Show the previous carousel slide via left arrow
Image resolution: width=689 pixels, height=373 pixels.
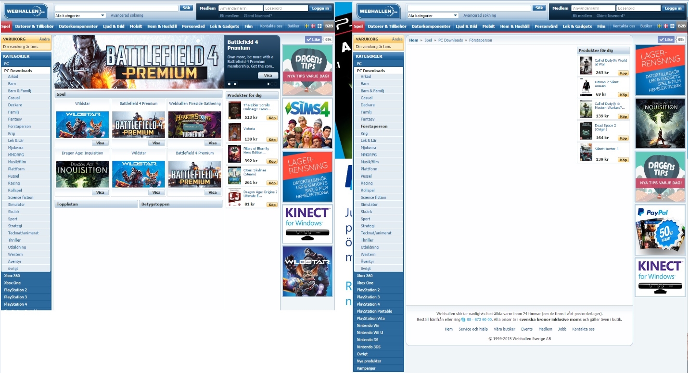[229, 84]
